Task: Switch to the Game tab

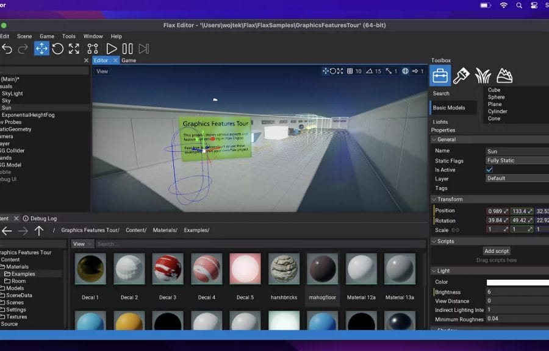Action: 129,60
